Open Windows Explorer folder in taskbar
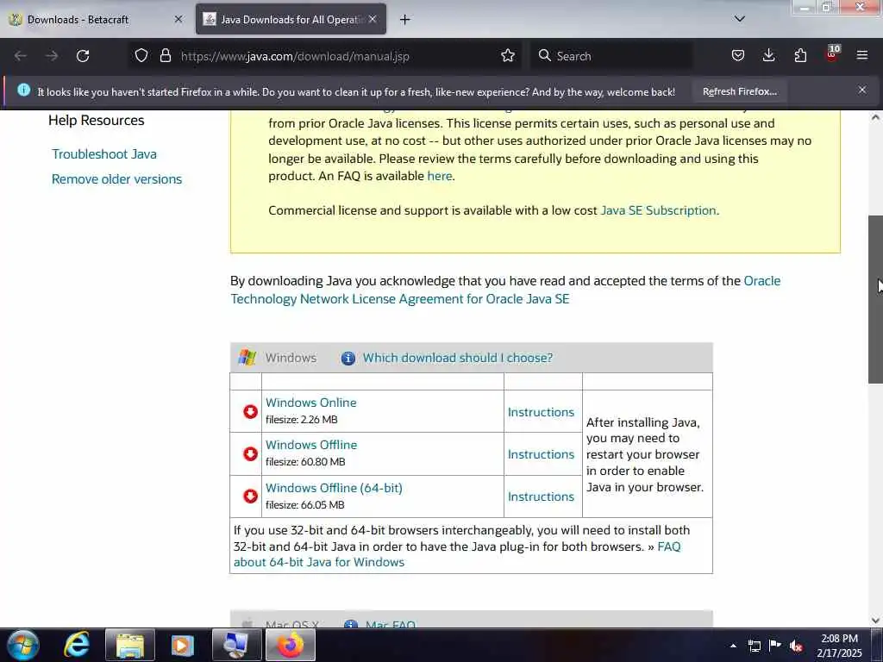The image size is (883, 662). [x=130, y=645]
